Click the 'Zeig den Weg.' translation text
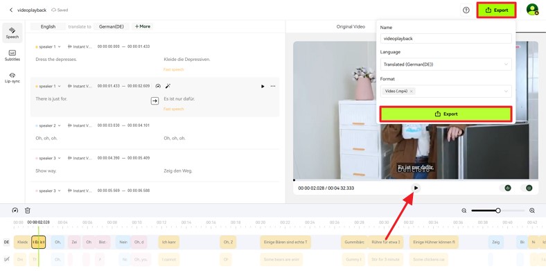This screenshot has width=546, height=271. [178, 171]
